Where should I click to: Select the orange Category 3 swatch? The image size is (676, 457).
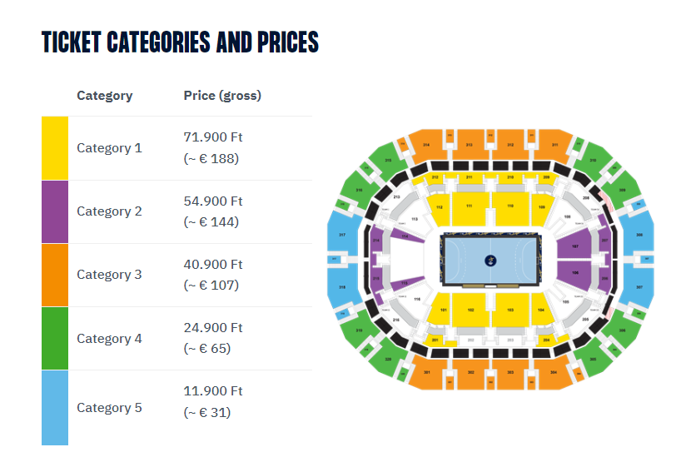[55, 275]
